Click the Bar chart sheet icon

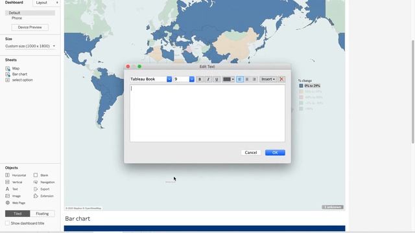pyautogui.click(x=8, y=74)
